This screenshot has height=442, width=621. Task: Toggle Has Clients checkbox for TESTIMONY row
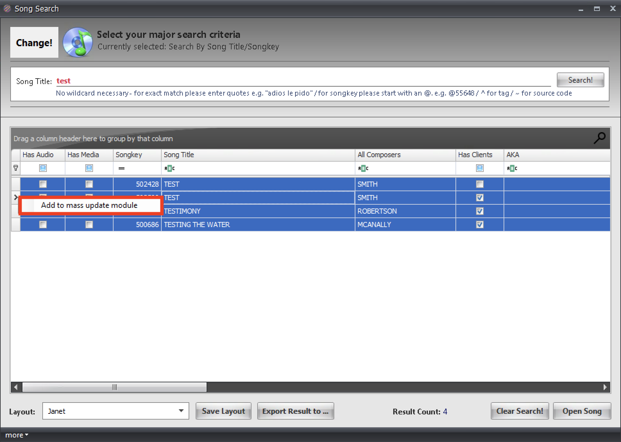click(x=480, y=211)
